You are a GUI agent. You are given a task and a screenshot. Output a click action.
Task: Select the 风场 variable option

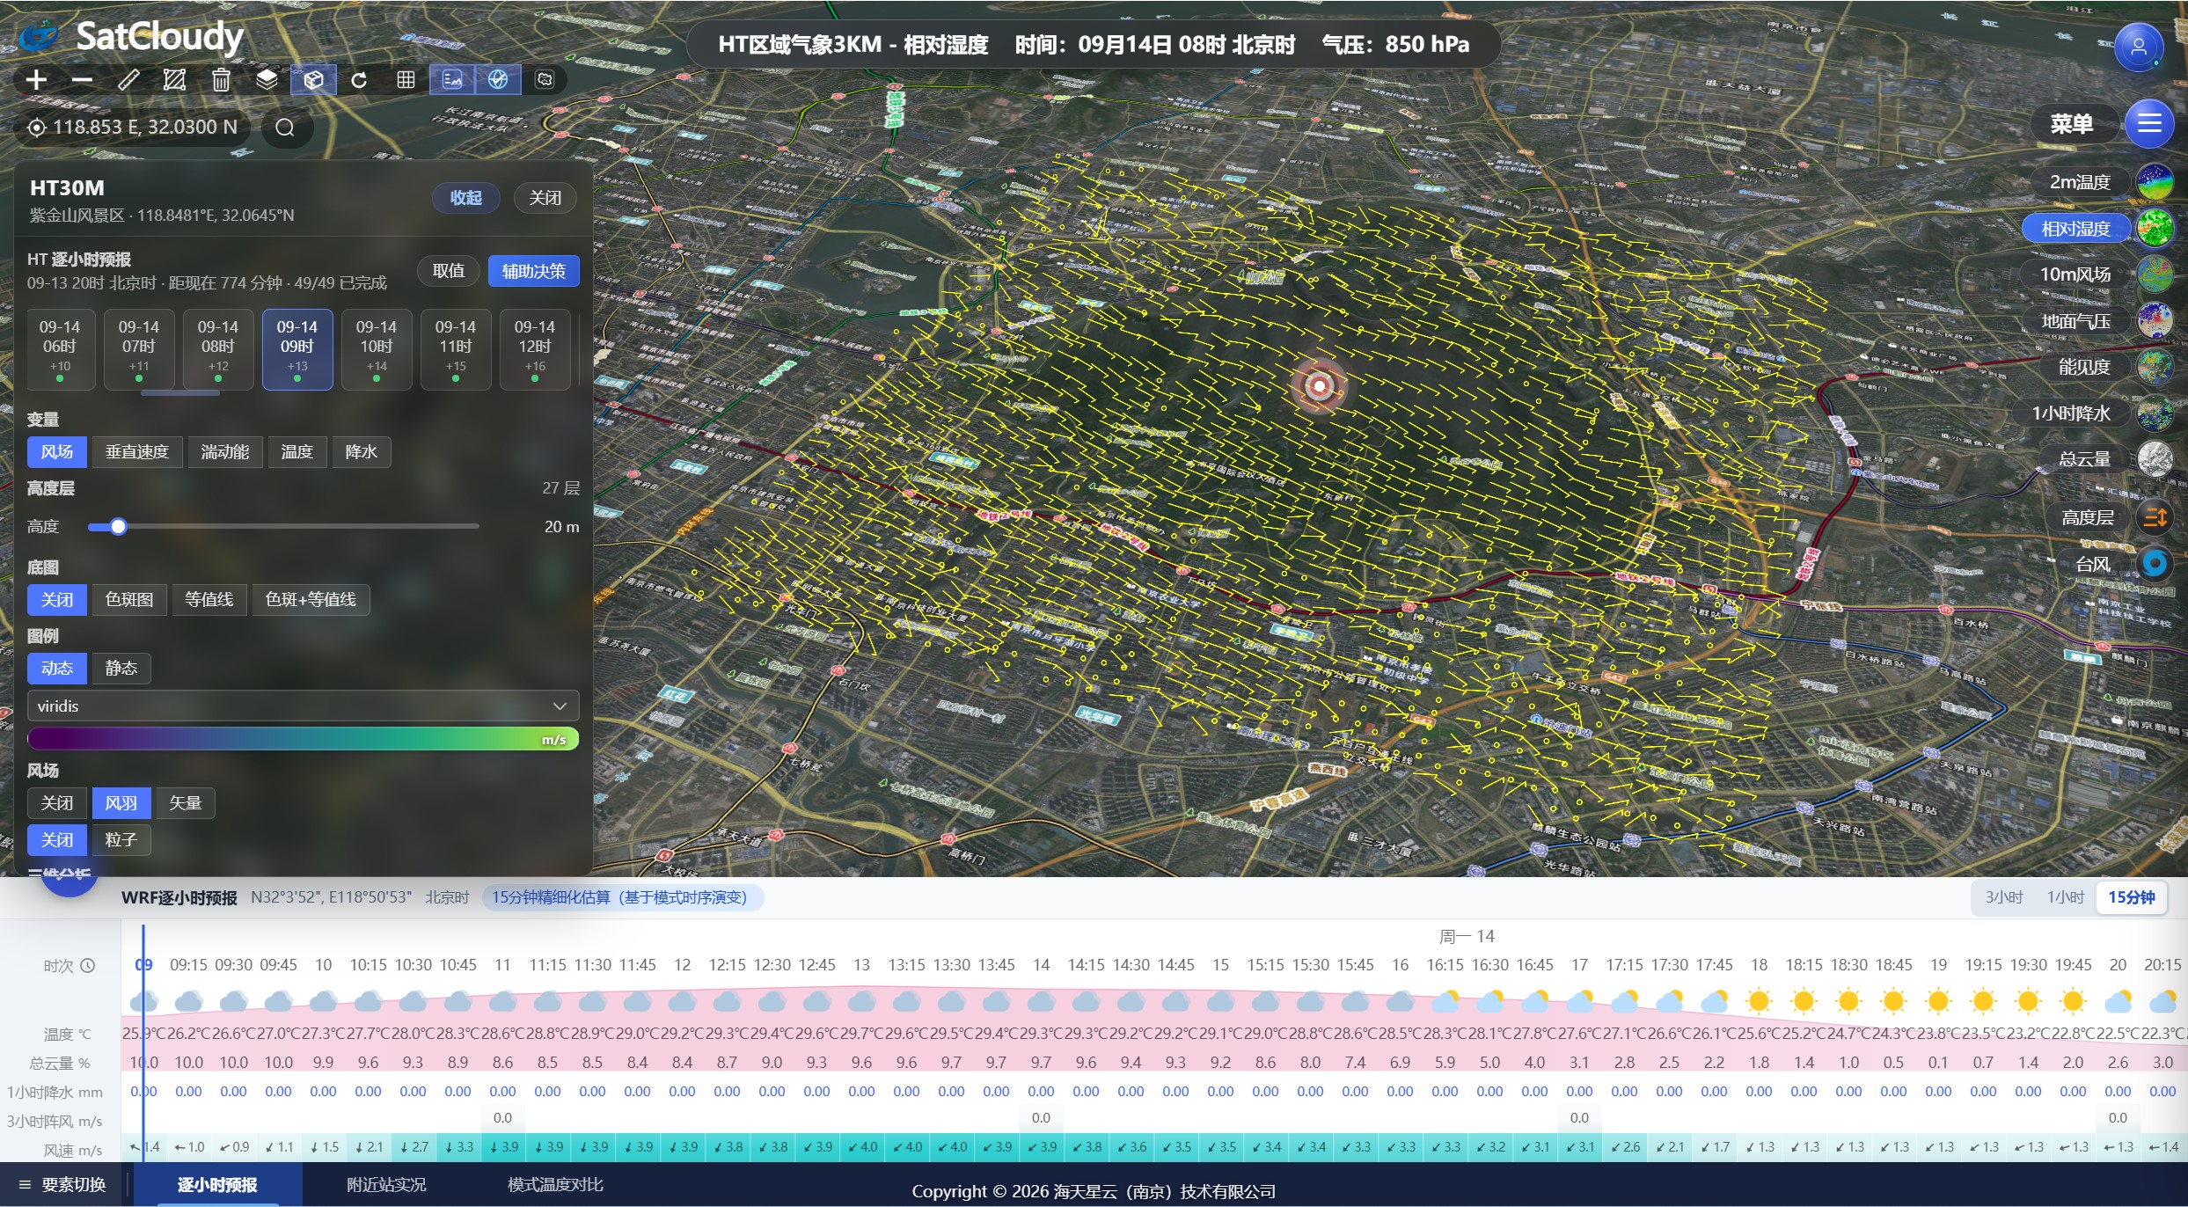[x=57, y=452]
